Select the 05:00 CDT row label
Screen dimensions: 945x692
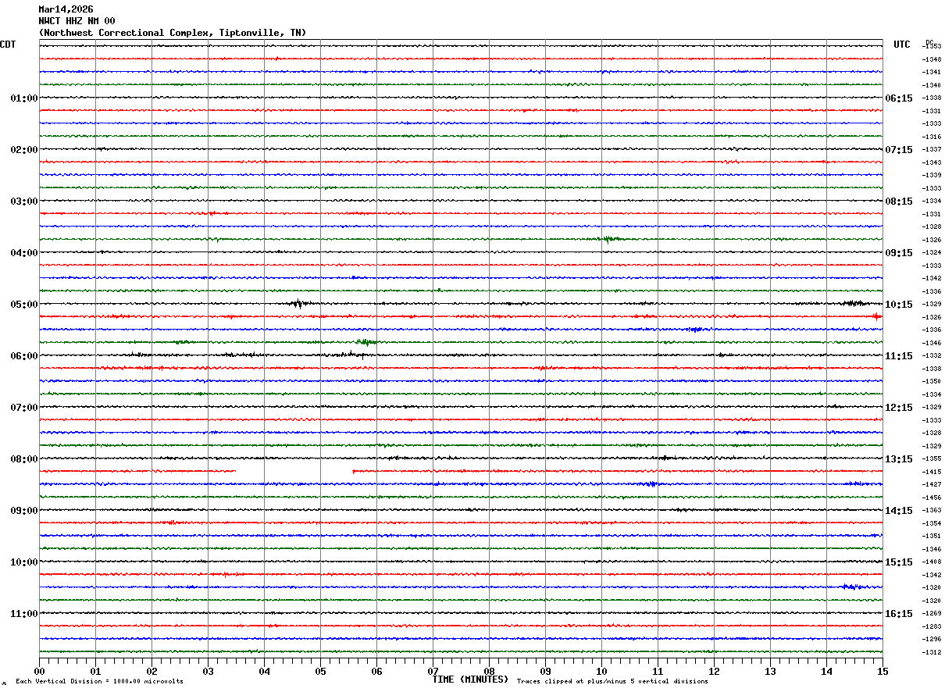(23, 305)
